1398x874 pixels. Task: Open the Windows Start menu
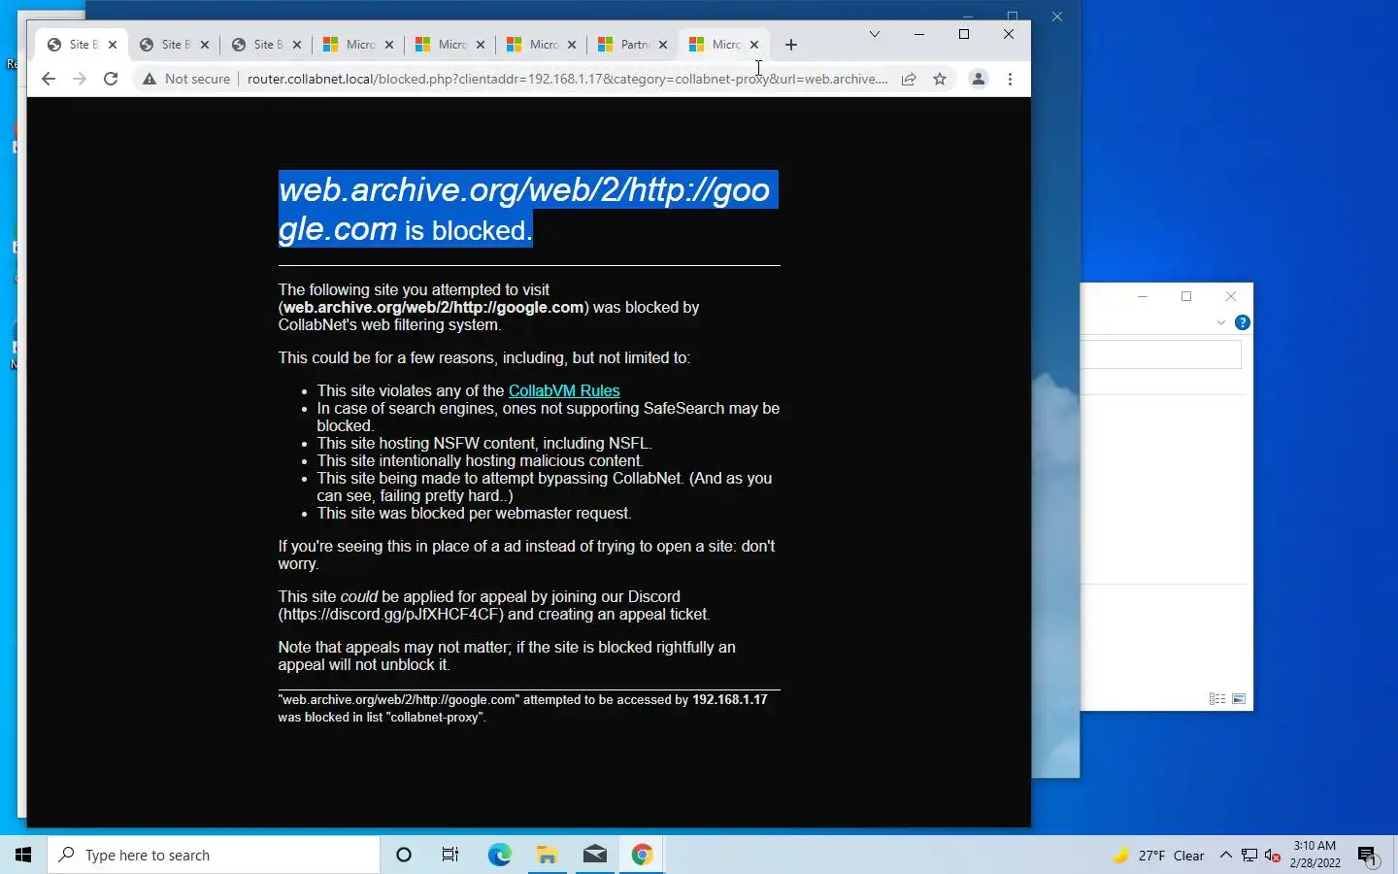pos(23,855)
